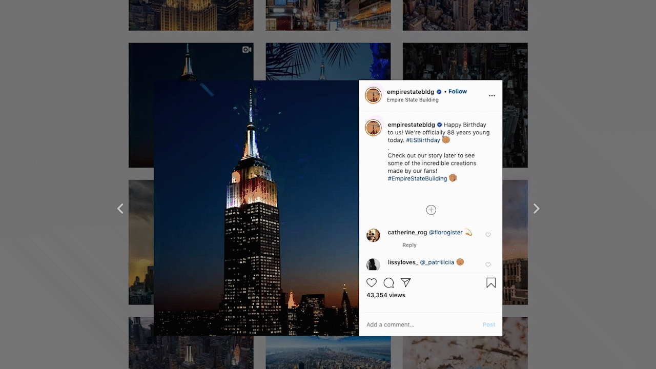Screen dimensions: 656x369
Task: Click empirestatebldg username in header
Action: pos(411,92)
